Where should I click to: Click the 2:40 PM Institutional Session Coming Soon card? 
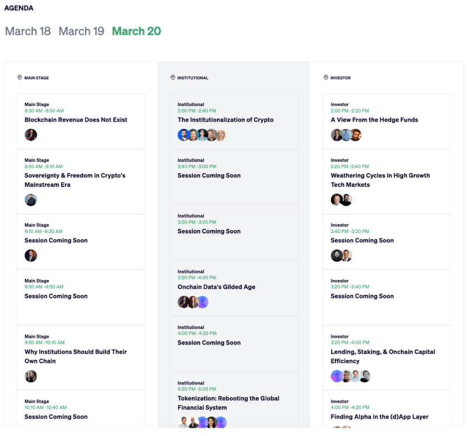pyautogui.click(x=234, y=177)
